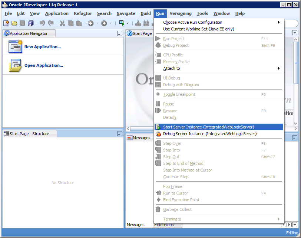Open a file with the folder toolbar icon
Image resolution: width=301 pixels, height=238 pixels.
pos(14,23)
